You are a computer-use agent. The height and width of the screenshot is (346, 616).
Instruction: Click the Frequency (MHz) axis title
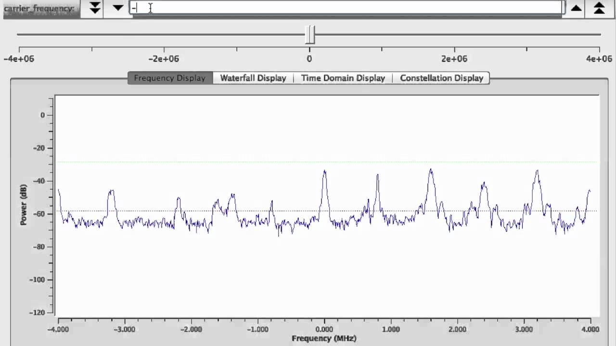click(324, 338)
